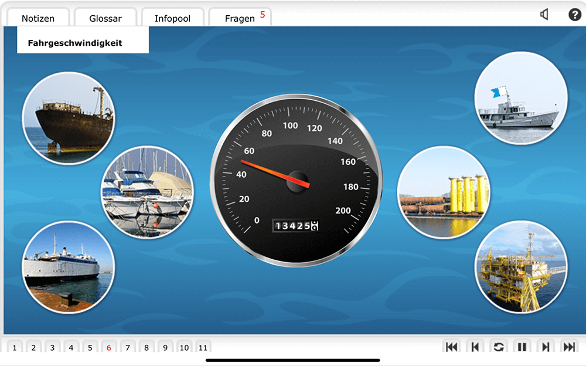
Task: Show the Fragen tab
Action: [x=240, y=18]
